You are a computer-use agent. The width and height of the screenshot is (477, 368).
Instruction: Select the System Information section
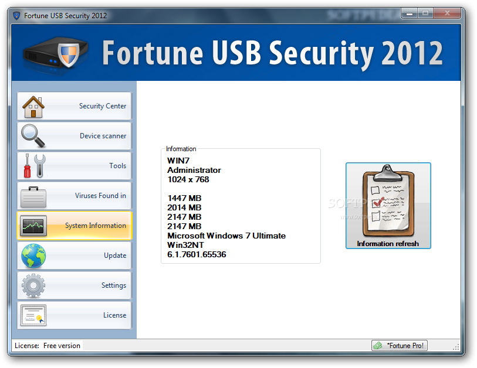pyautogui.click(x=75, y=226)
